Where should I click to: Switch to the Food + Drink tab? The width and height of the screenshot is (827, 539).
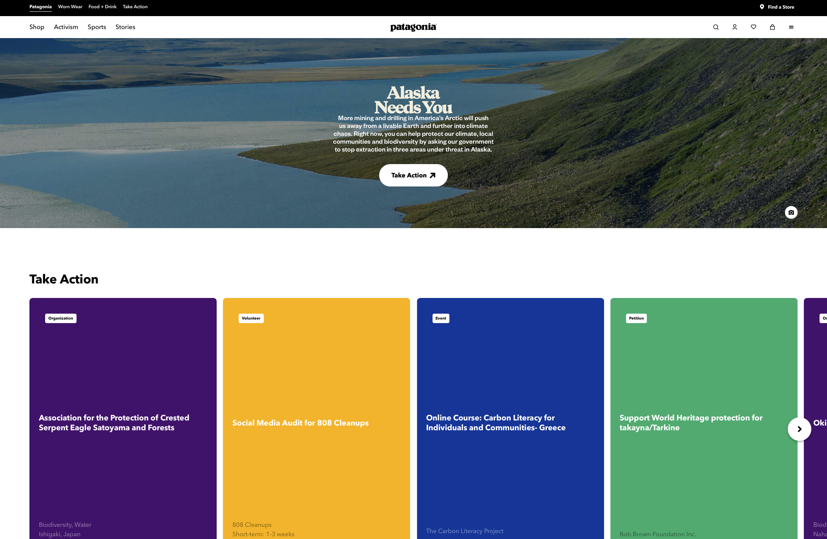pos(102,7)
